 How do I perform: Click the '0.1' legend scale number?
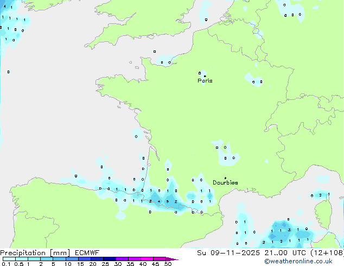pos(6,264)
